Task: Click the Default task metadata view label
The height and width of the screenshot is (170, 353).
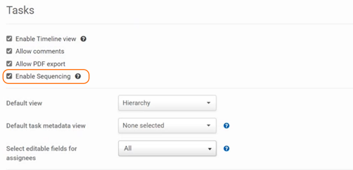Action: tap(46, 126)
